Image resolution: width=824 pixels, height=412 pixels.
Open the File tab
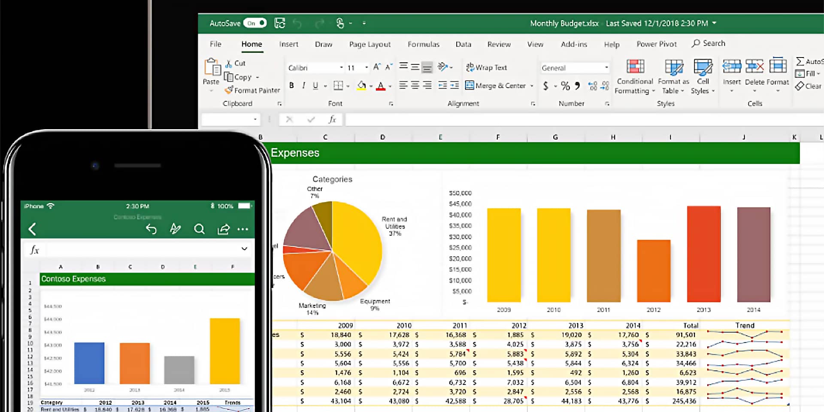click(x=215, y=44)
